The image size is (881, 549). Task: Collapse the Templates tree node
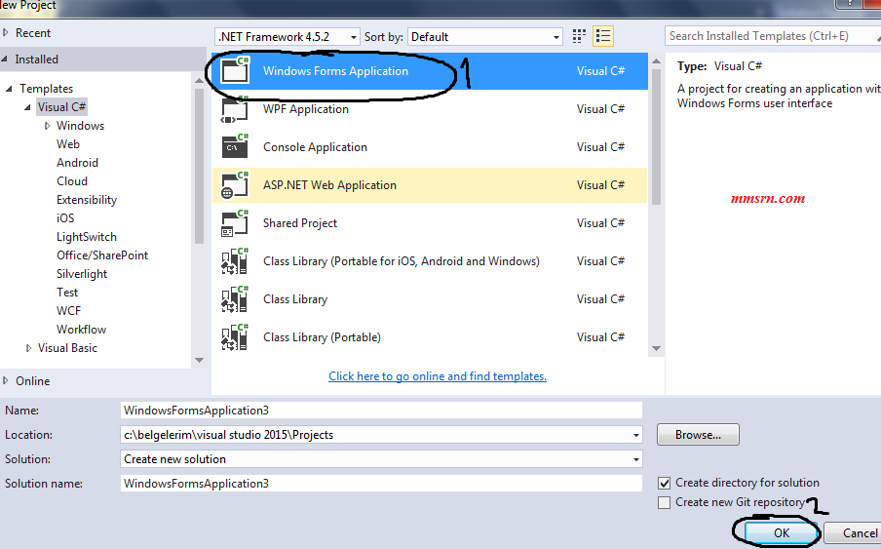[x=9, y=89]
